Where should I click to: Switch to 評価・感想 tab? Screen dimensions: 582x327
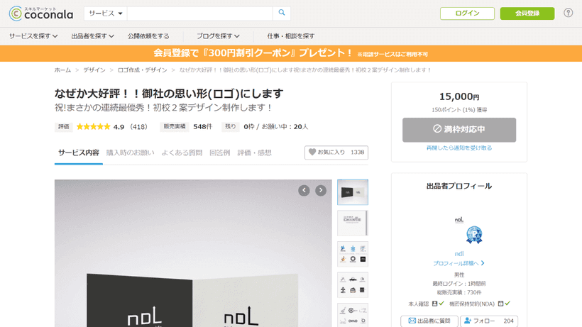254,153
